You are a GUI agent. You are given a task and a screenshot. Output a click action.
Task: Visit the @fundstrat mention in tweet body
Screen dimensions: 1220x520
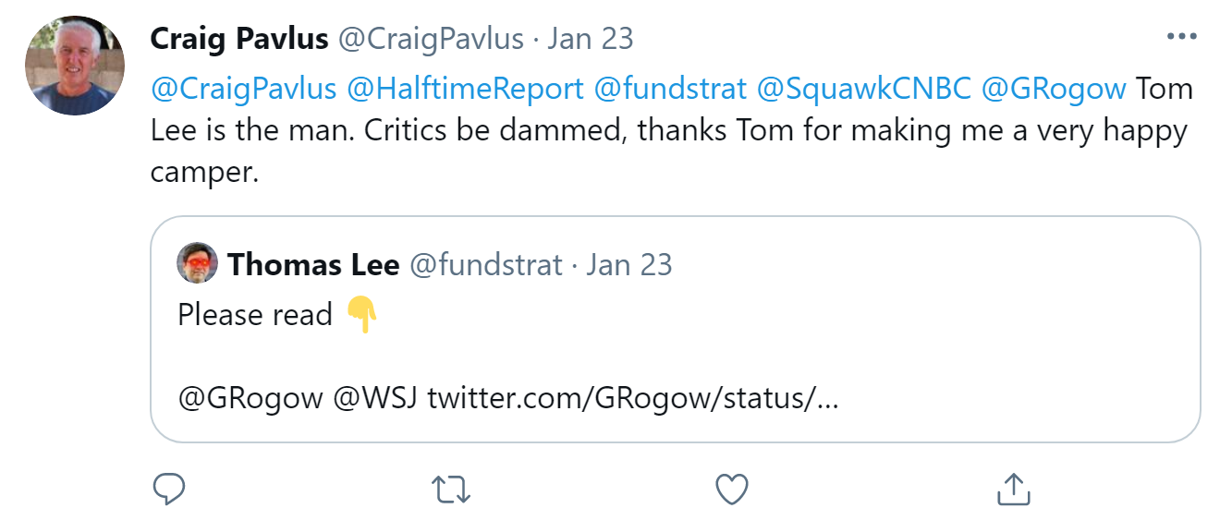click(x=671, y=89)
